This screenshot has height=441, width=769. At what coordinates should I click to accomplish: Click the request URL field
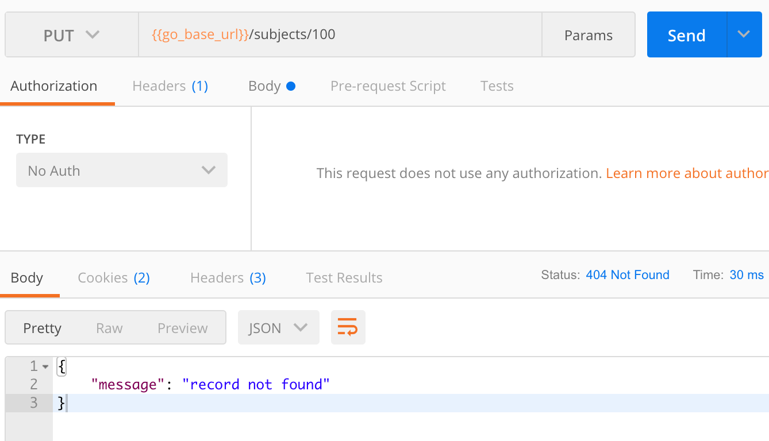339,35
